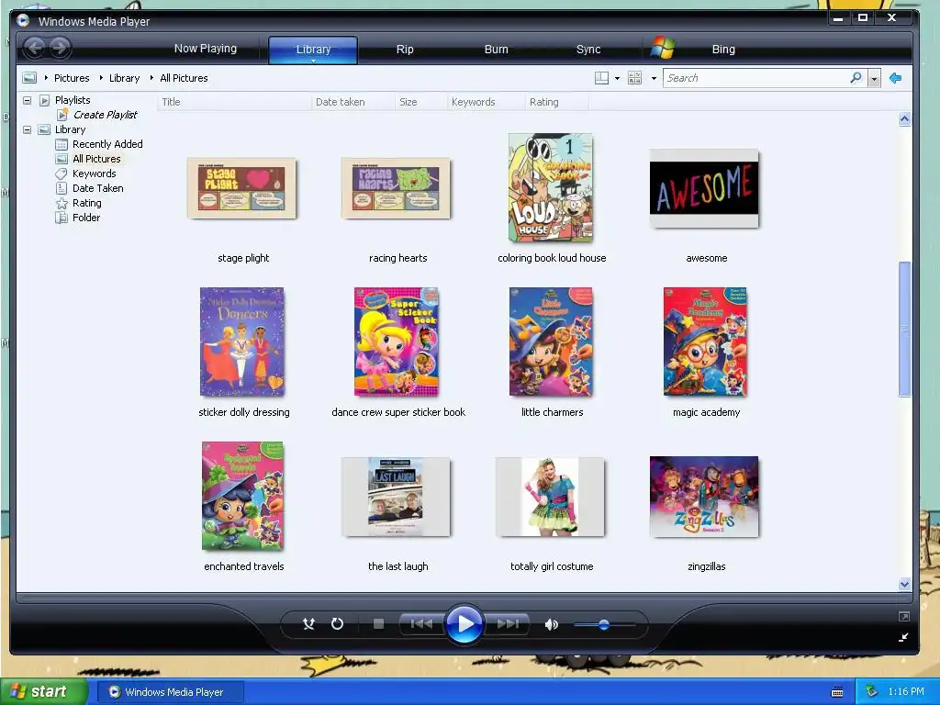
Task: Select All Pictures in tree
Action: tap(96, 159)
